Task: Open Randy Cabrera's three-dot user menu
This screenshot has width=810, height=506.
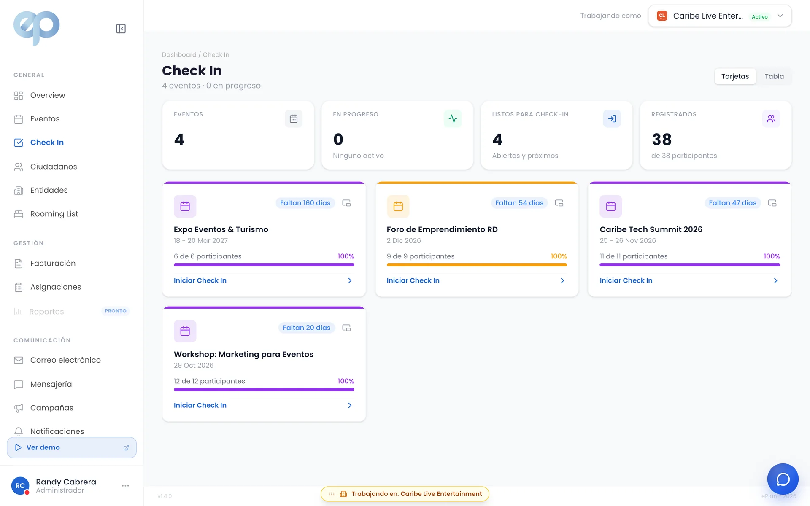Action: tap(125, 486)
